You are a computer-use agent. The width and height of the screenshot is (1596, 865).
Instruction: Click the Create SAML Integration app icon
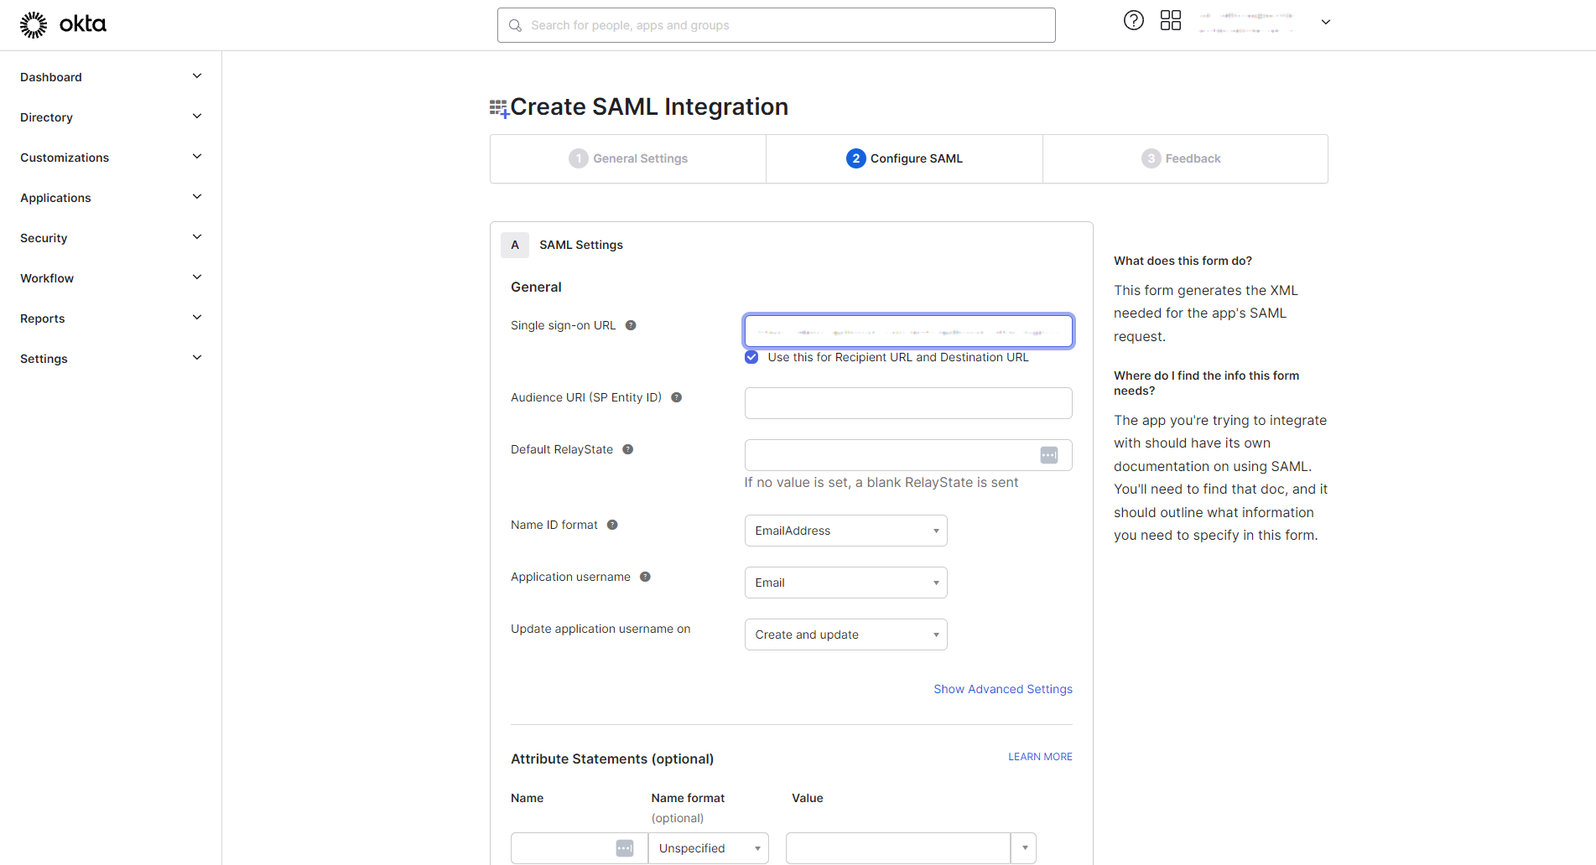click(x=499, y=108)
